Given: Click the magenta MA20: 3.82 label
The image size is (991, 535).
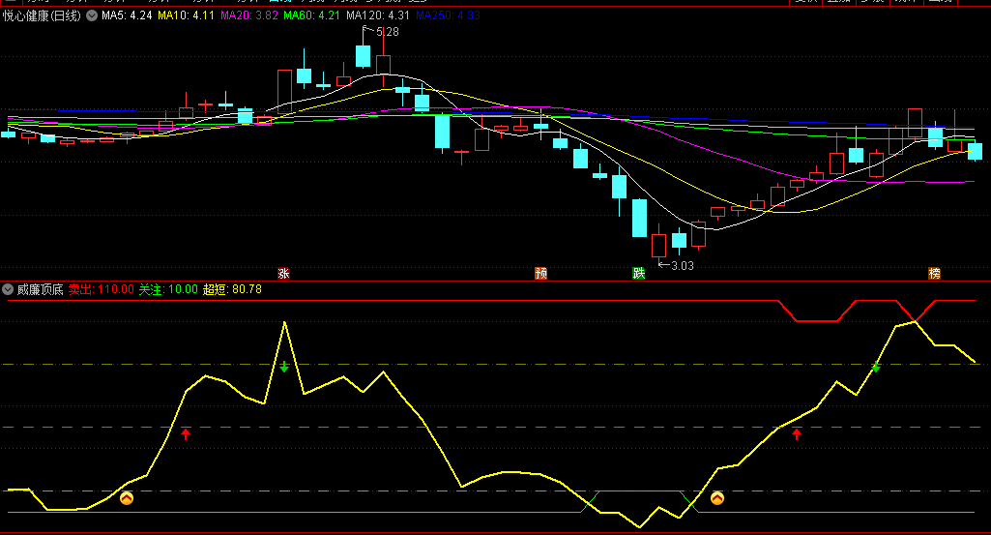Looking at the screenshot, I should tap(249, 15).
